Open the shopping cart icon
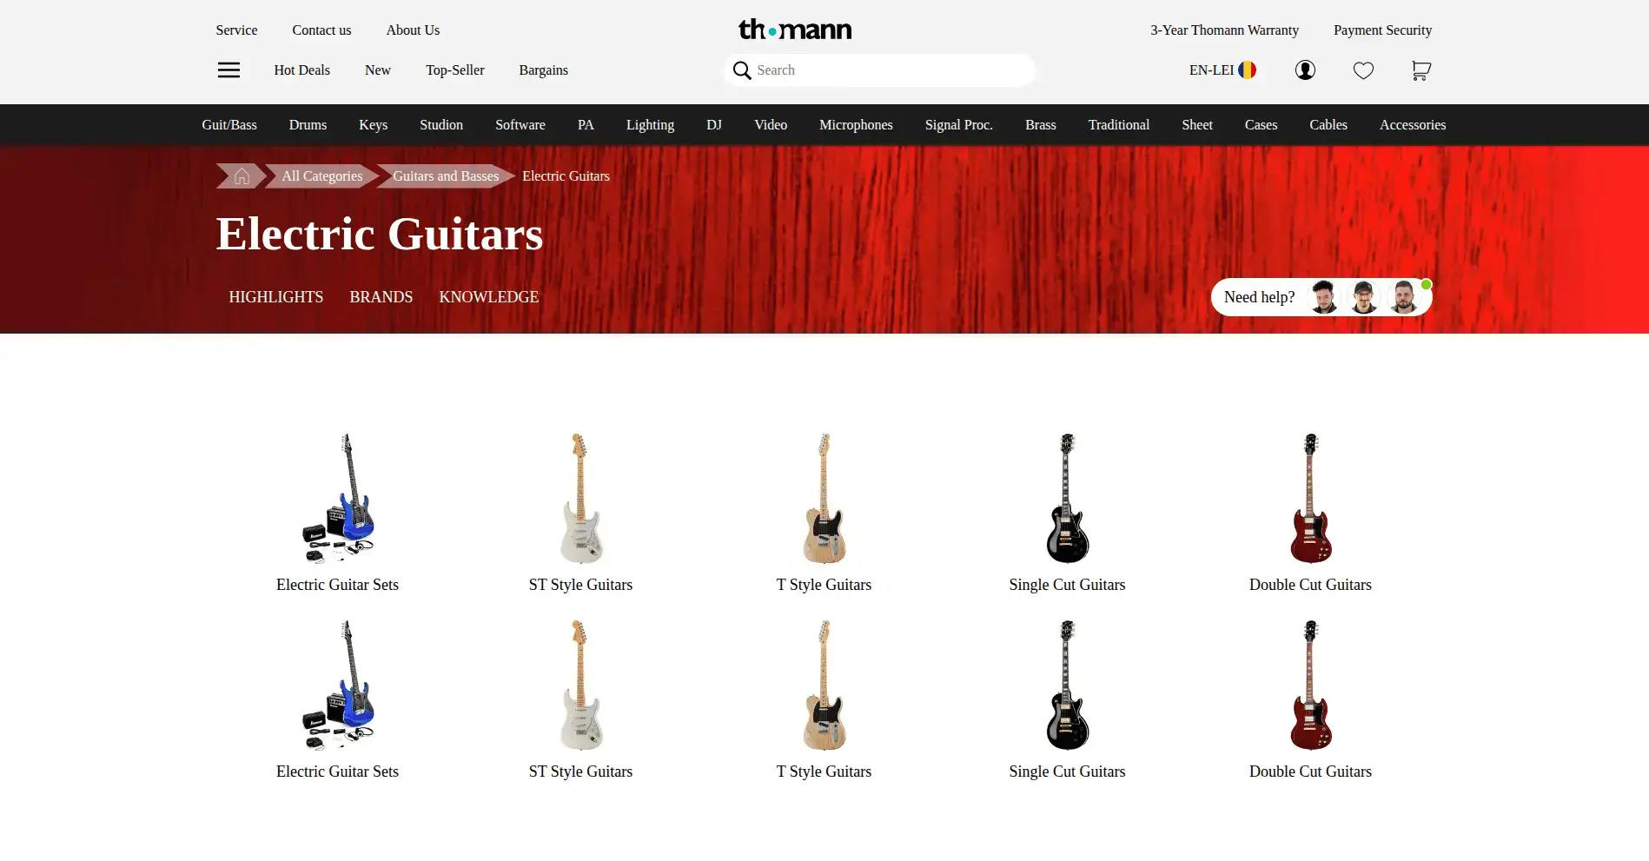The image size is (1649, 861). (x=1421, y=70)
